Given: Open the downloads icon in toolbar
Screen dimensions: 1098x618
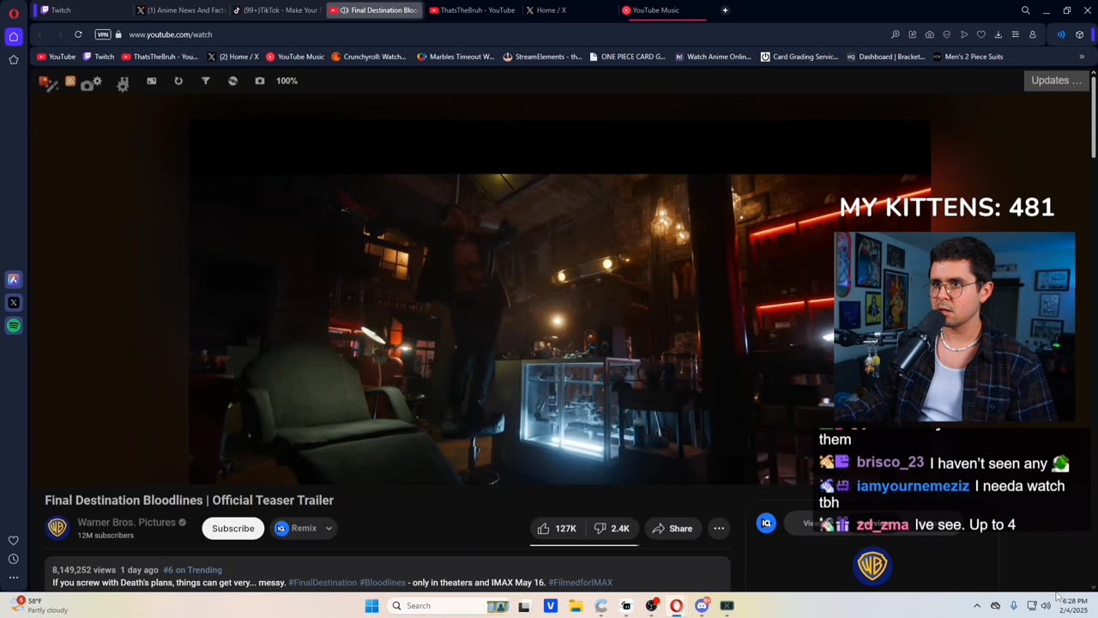Looking at the screenshot, I should 998,34.
